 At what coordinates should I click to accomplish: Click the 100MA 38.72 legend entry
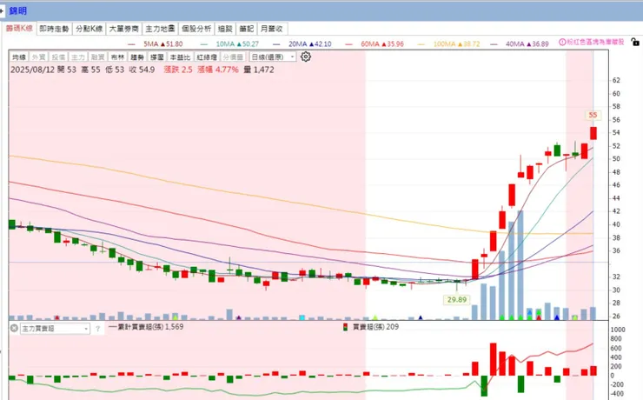(x=448, y=43)
